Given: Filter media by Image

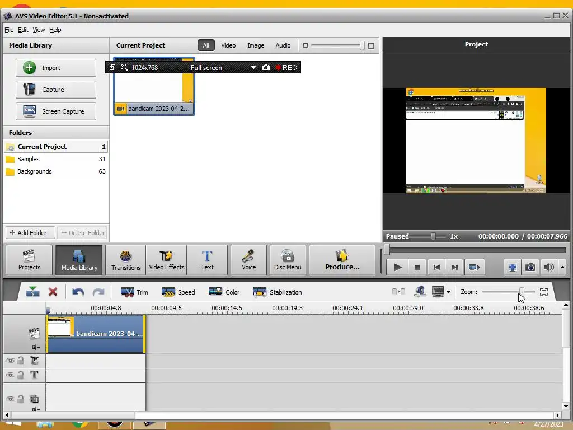Looking at the screenshot, I should (x=255, y=45).
